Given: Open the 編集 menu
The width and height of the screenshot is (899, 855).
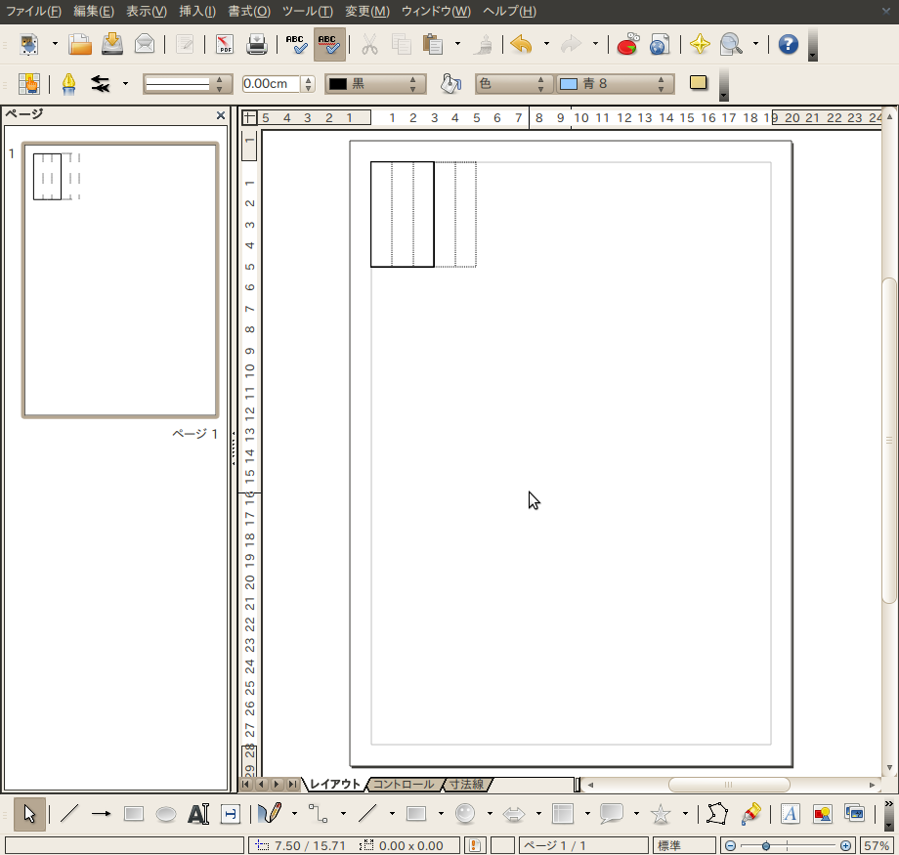Looking at the screenshot, I should (x=94, y=11).
